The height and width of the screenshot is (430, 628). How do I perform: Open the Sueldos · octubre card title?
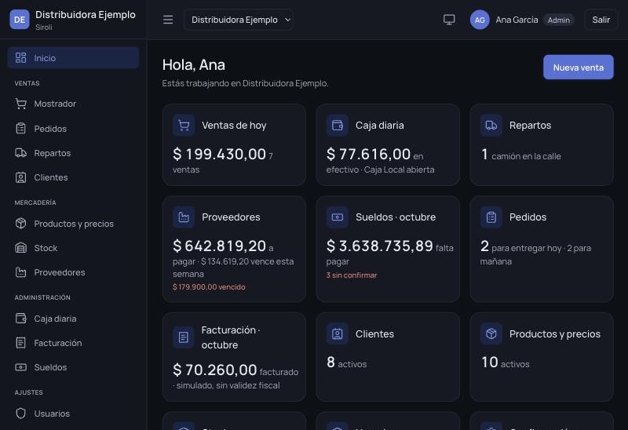396,217
